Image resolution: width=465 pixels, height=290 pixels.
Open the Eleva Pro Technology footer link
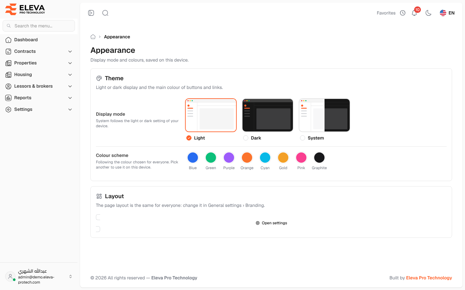pos(429,278)
